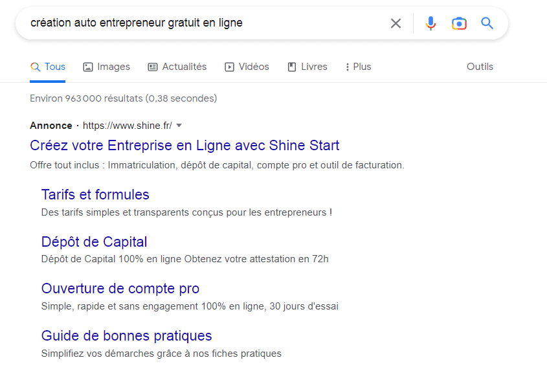
Task: Open the Outils filter options
Action: (480, 67)
